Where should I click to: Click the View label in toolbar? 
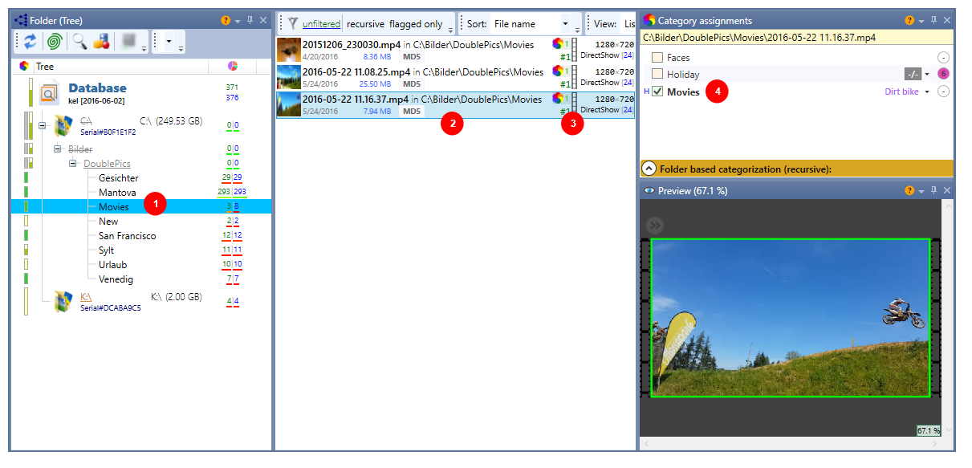605,24
